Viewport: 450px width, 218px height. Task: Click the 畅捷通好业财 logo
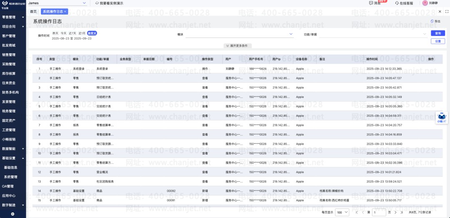(12, 4)
